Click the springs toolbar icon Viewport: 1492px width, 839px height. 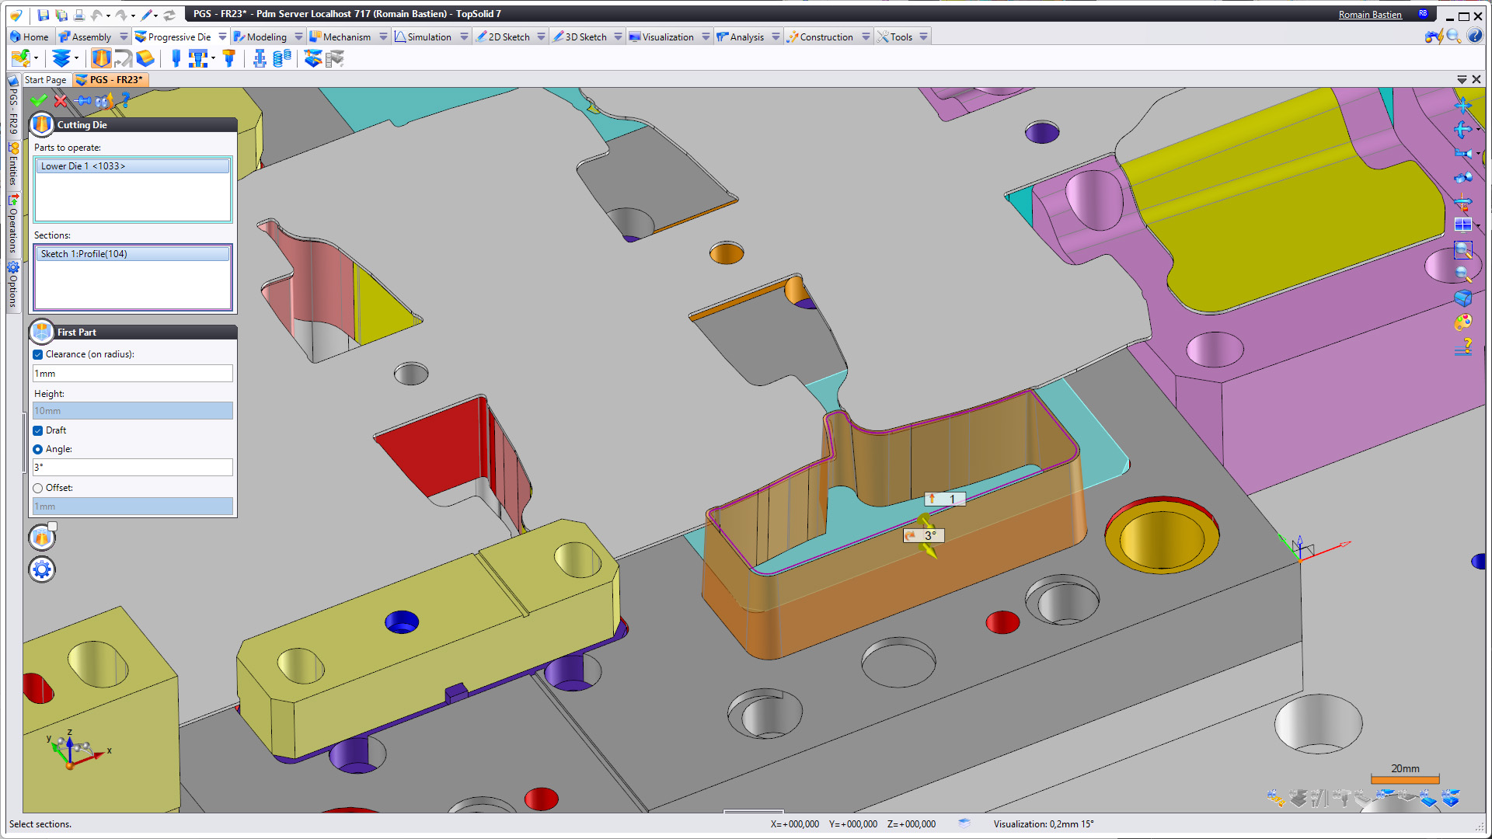pos(282,58)
